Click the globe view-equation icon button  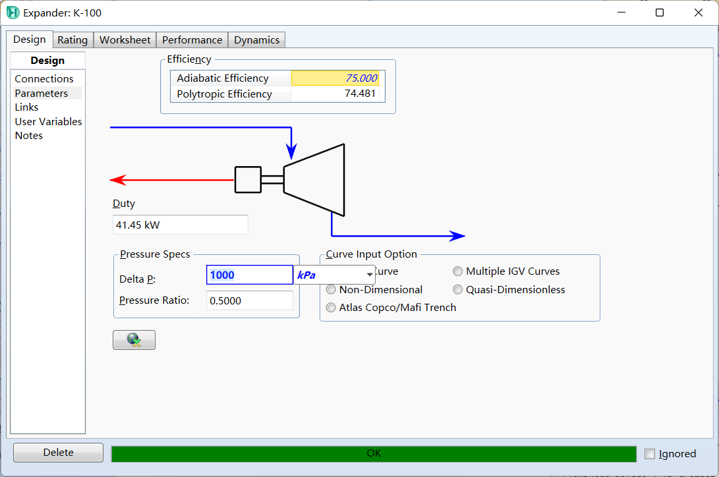(x=134, y=340)
